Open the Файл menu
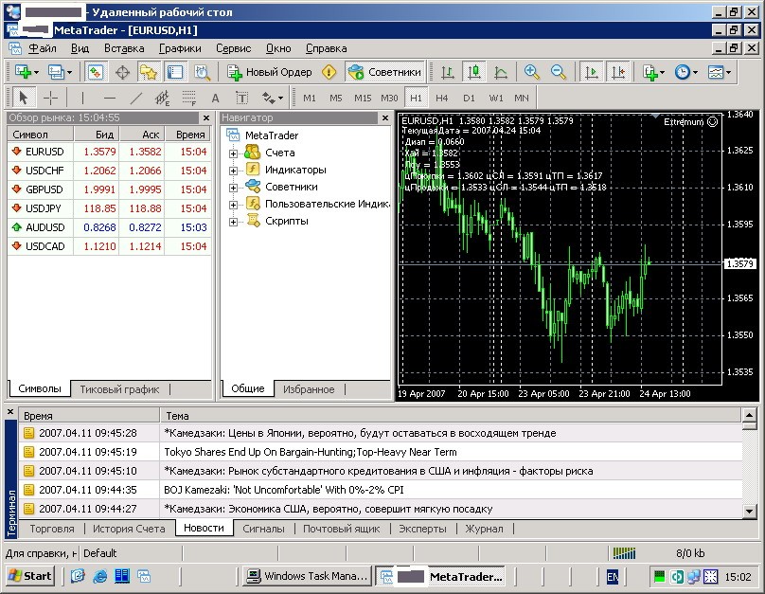Image resolution: width=765 pixels, height=594 pixels. (x=43, y=48)
